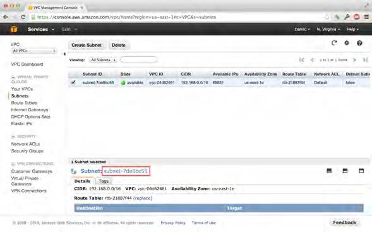The width and height of the screenshot is (372, 232).
Task: Open the All Subnets viewing dropdown
Action: pyautogui.click(x=103, y=60)
